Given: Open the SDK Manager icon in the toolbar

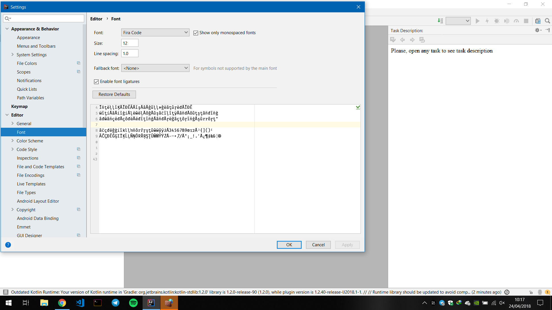Looking at the screenshot, I should [x=538, y=21].
